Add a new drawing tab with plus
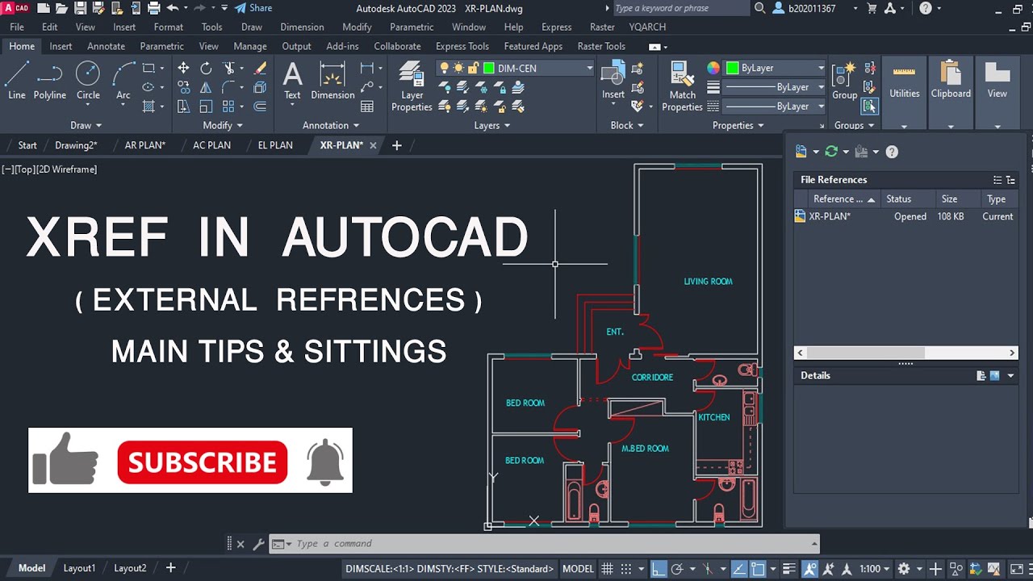The width and height of the screenshot is (1033, 581). [x=396, y=145]
